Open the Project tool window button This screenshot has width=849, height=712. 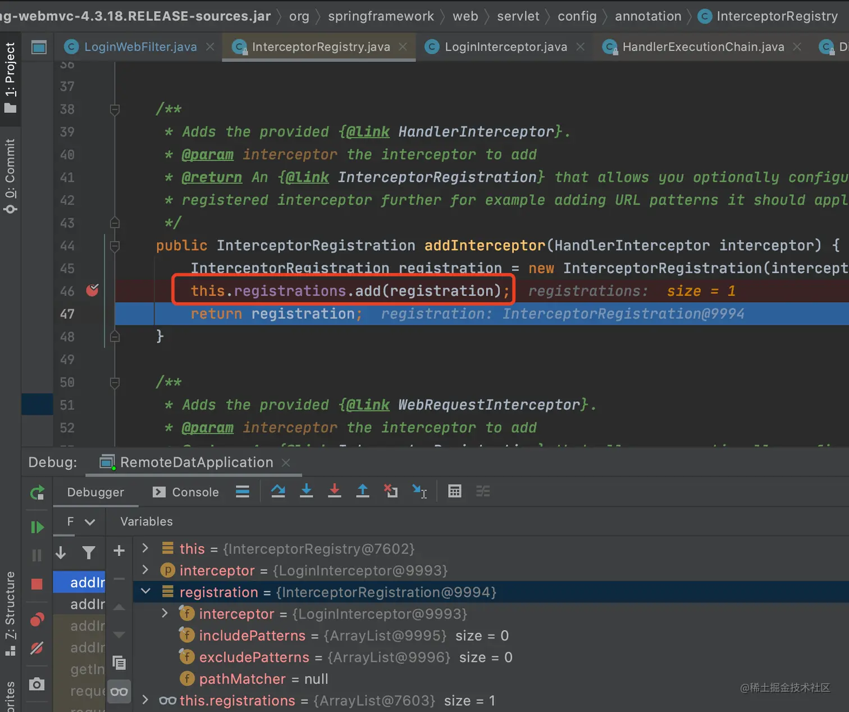[x=10, y=77]
